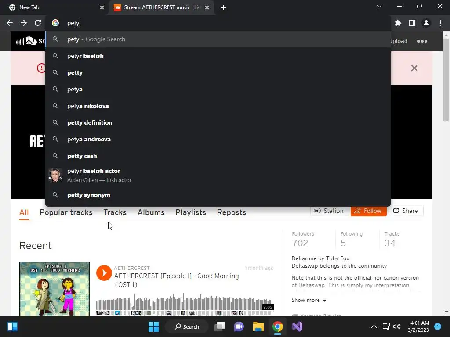Close the Stream AETHERCREST music tab
Viewport: 450px width, 337px height.
[x=207, y=7]
